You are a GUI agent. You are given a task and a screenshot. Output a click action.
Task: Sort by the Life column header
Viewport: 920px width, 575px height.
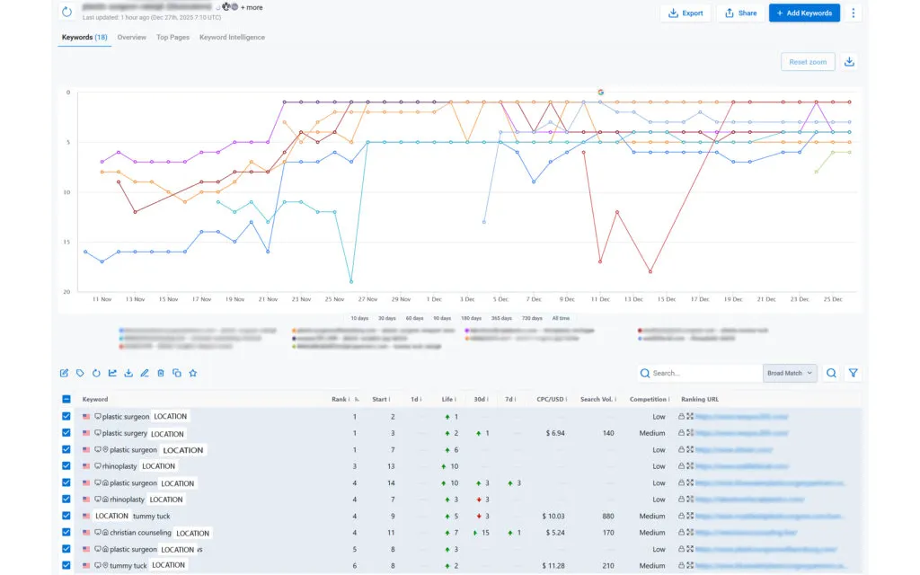449,399
